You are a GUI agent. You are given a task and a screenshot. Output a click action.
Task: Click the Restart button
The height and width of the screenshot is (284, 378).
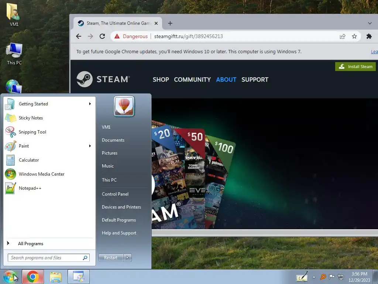pyautogui.click(x=111, y=258)
